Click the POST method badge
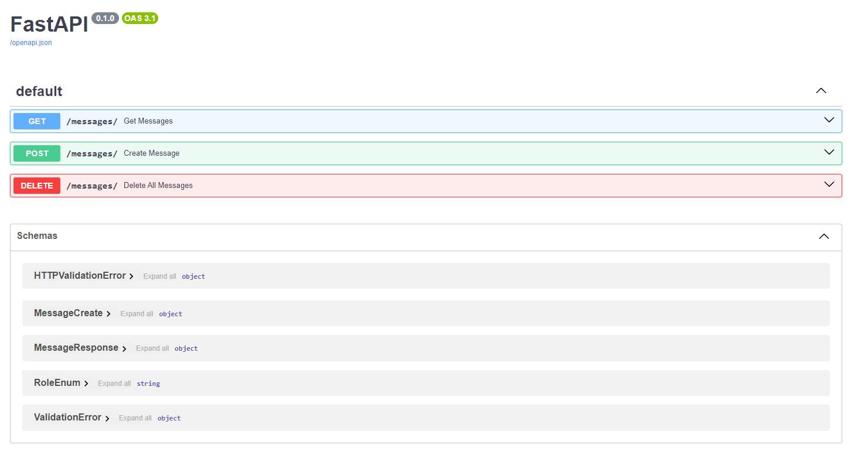 (x=37, y=153)
